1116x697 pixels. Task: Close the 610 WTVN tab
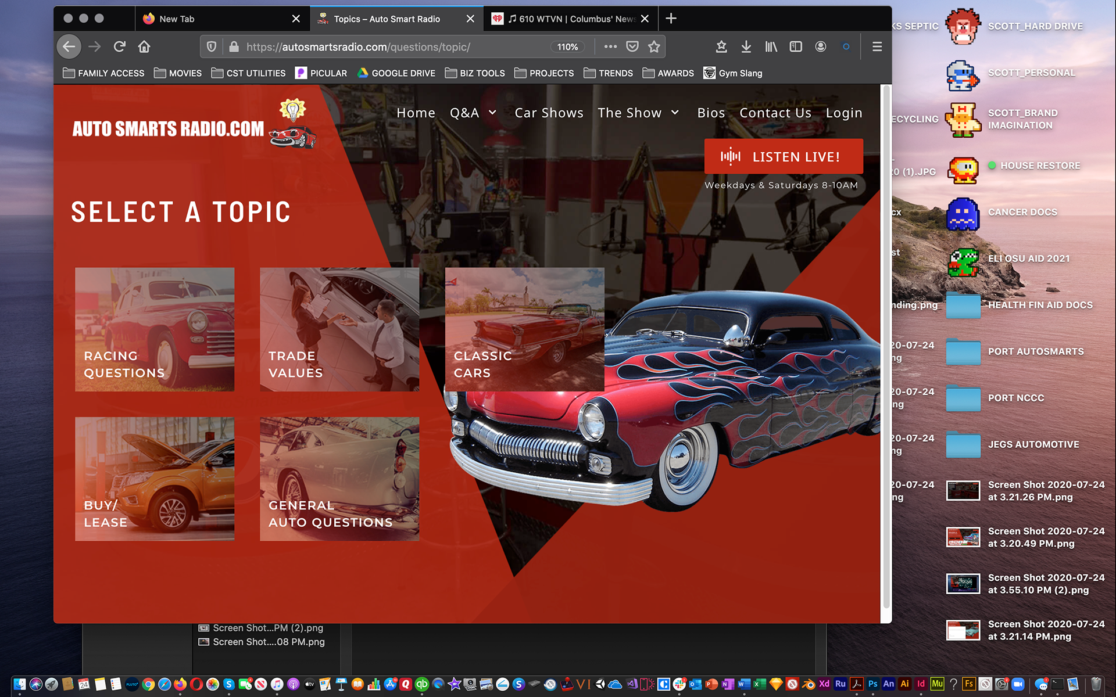[x=645, y=19]
